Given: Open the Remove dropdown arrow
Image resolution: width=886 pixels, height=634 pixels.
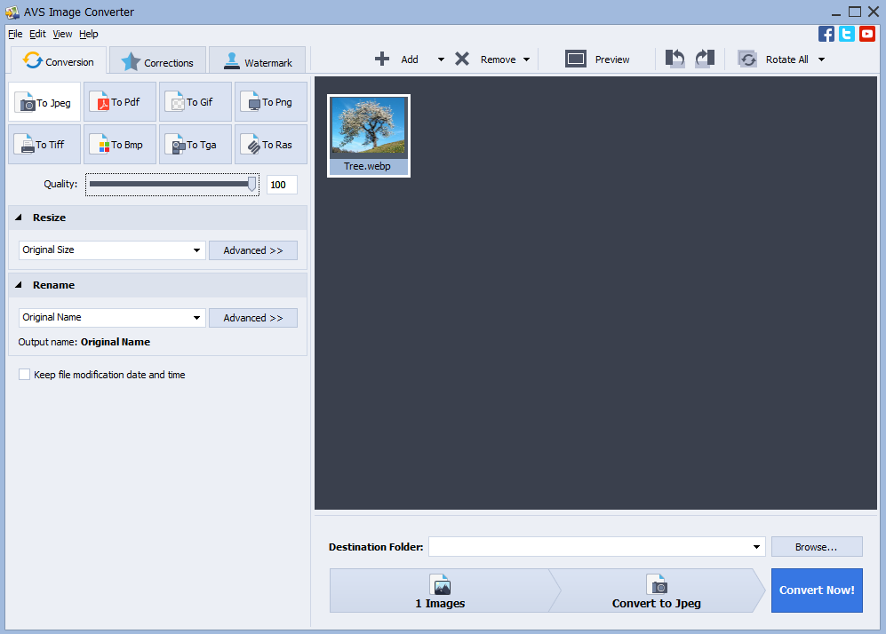Looking at the screenshot, I should point(527,59).
